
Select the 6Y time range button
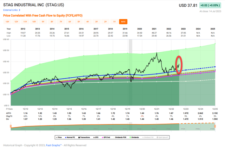(x=70, y=22)
